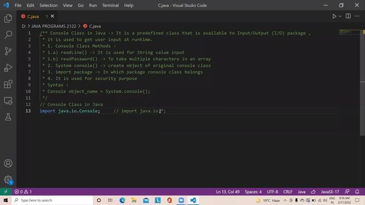Screen dimensions: 365x205
Task: Open the editor More Actions ellipsis
Action: tap(357, 16)
